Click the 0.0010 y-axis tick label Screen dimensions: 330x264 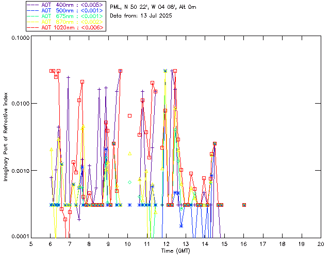[19, 171]
